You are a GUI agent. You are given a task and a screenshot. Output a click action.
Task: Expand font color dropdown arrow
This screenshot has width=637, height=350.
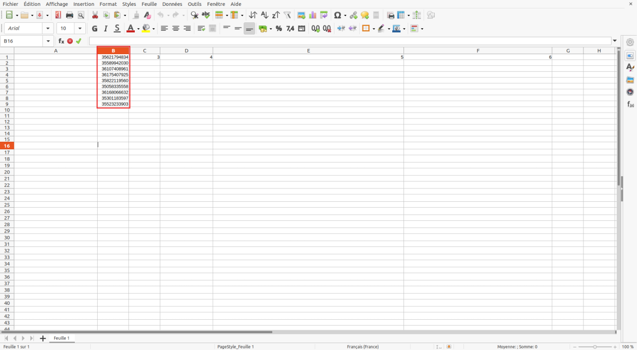(139, 29)
